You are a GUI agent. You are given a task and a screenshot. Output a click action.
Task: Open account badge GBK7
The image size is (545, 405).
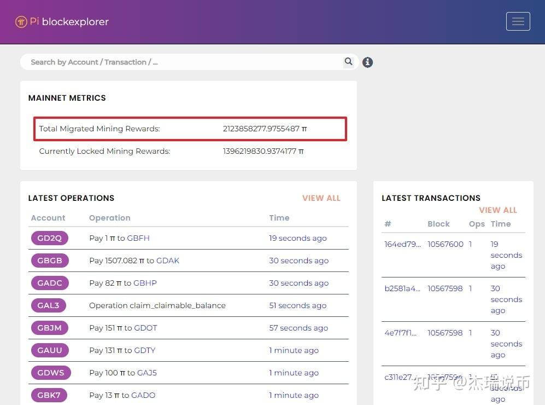tap(49, 395)
